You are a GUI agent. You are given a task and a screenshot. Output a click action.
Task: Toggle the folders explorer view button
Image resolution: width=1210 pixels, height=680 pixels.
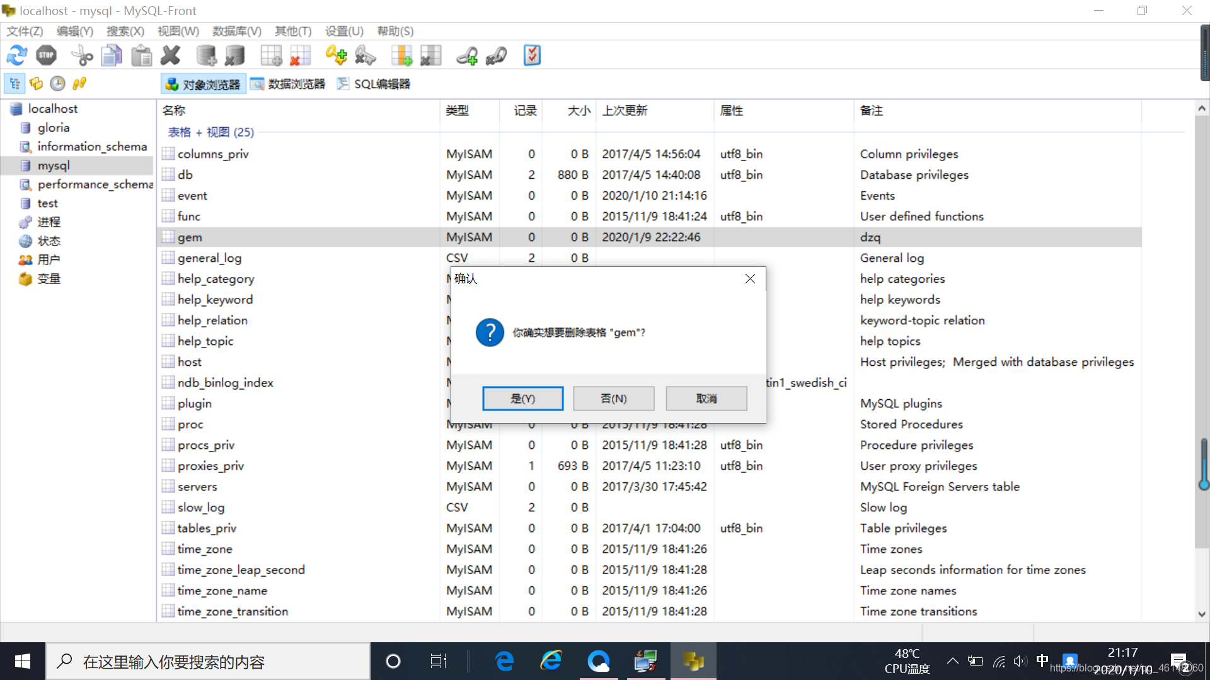click(x=36, y=83)
